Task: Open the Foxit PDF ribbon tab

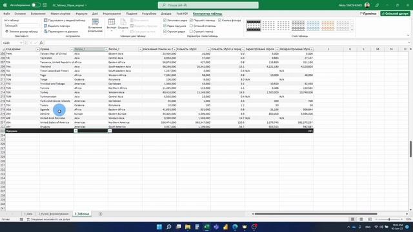Action: tap(182, 14)
